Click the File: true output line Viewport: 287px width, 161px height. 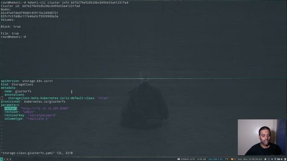[10, 34]
